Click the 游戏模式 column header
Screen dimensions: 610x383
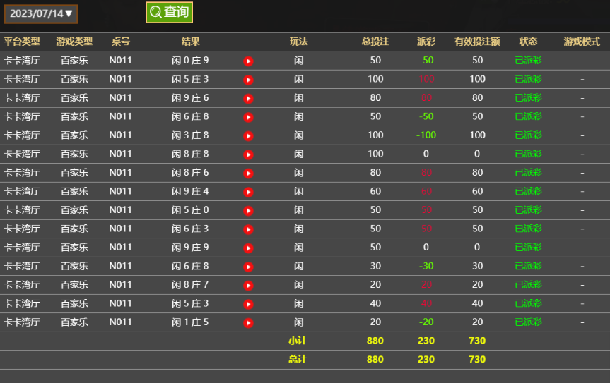pyautogui.click(x=582, y=42)
